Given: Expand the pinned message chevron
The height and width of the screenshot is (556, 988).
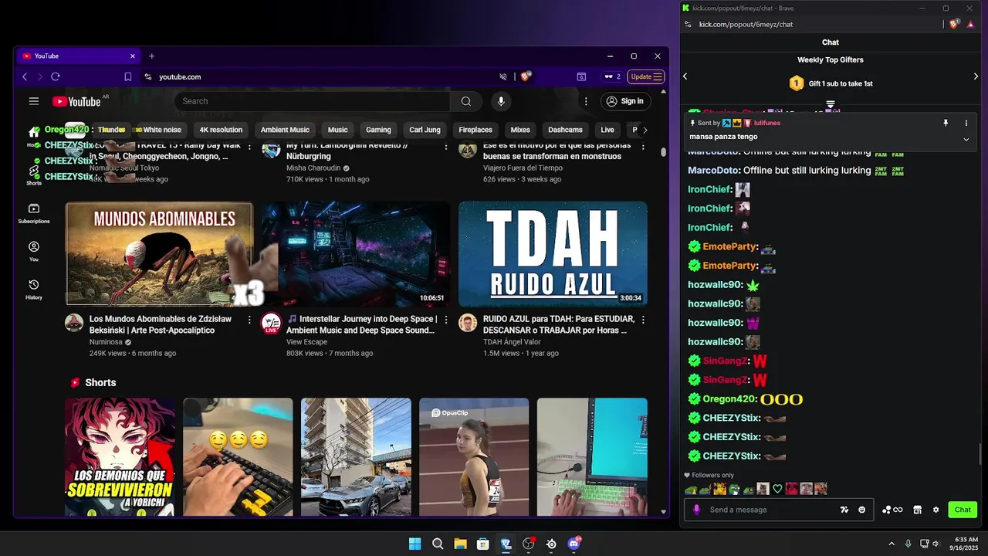Looking at the screenshot, I should [x=966, y=139].
